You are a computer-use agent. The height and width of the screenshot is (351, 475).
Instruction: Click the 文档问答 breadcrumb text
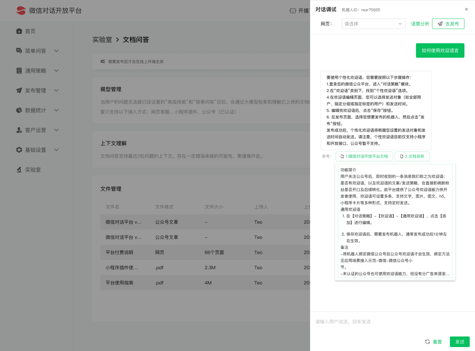pos(136,40)
